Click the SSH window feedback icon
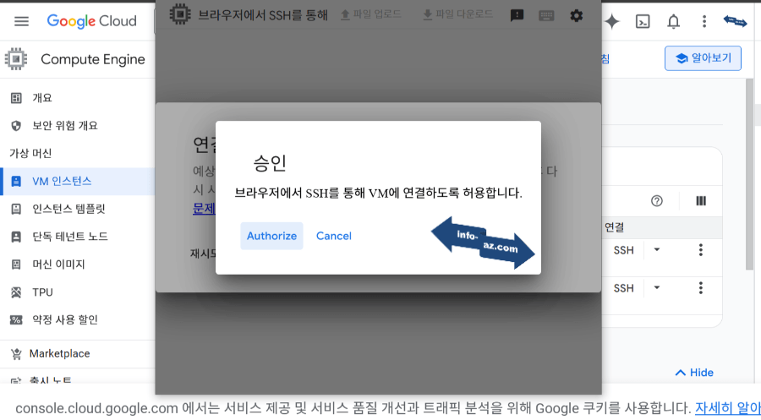The width and height of the screenshot is (761, 420). tap(517, 15)
